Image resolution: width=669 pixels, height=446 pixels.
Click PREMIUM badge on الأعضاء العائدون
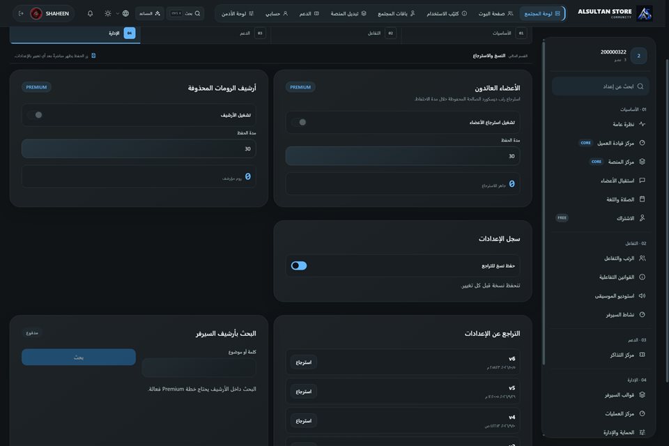300,87
